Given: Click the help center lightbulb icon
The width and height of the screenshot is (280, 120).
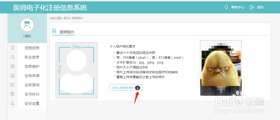Looking at the screenshot, I should 226,8.
